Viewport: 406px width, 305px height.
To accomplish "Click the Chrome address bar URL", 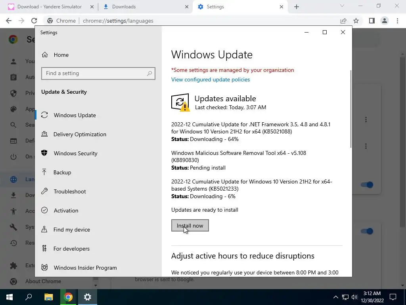I will (x=118, y=21).
